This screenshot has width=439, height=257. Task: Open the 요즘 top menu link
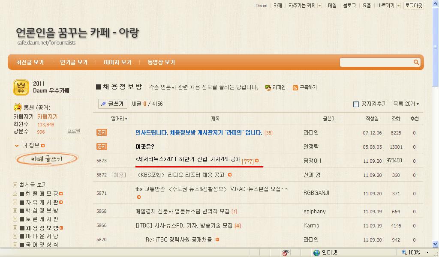tap(367, 6)
